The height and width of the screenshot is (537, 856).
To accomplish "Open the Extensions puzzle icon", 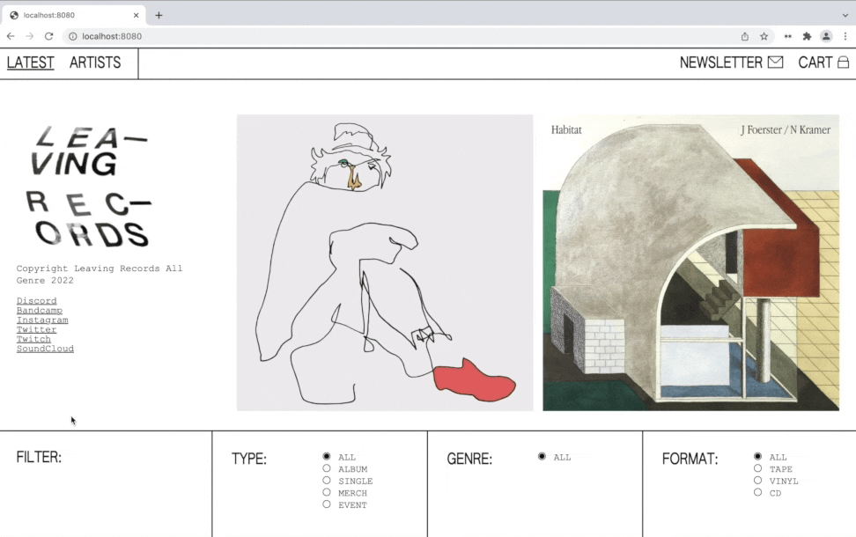I will point(807,36).
